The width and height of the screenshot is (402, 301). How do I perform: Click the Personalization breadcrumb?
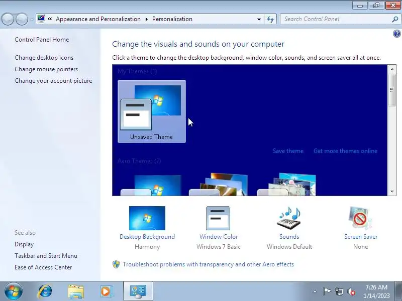click(x=172, y=19)
